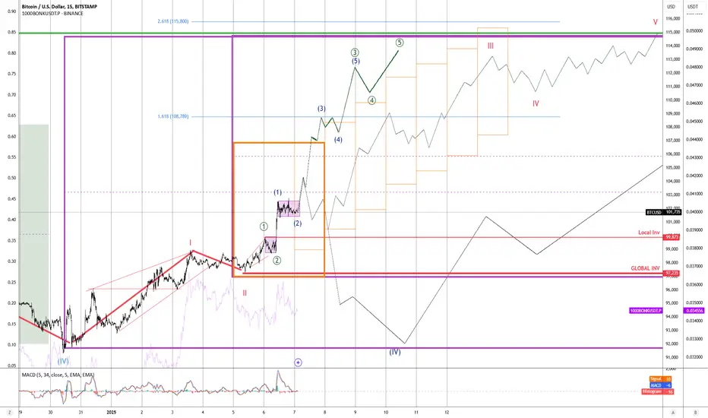708x418 pixels.
Task: Select the red wave IV label
Action: click(536, 103)
